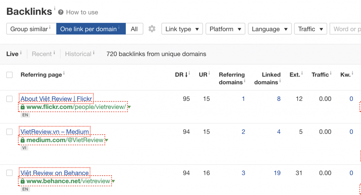The height and width of the screenshot is (195, 361).
Task: Click the 720 backlinks from unique domains text
Action: coord(156,54)
